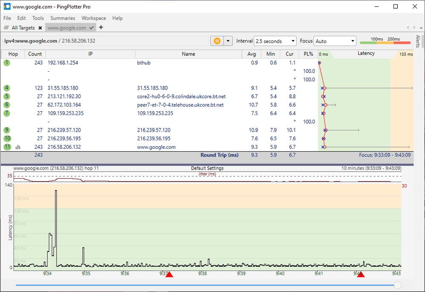Click the PingPlotter app icon in the title bar

[7, 7]
